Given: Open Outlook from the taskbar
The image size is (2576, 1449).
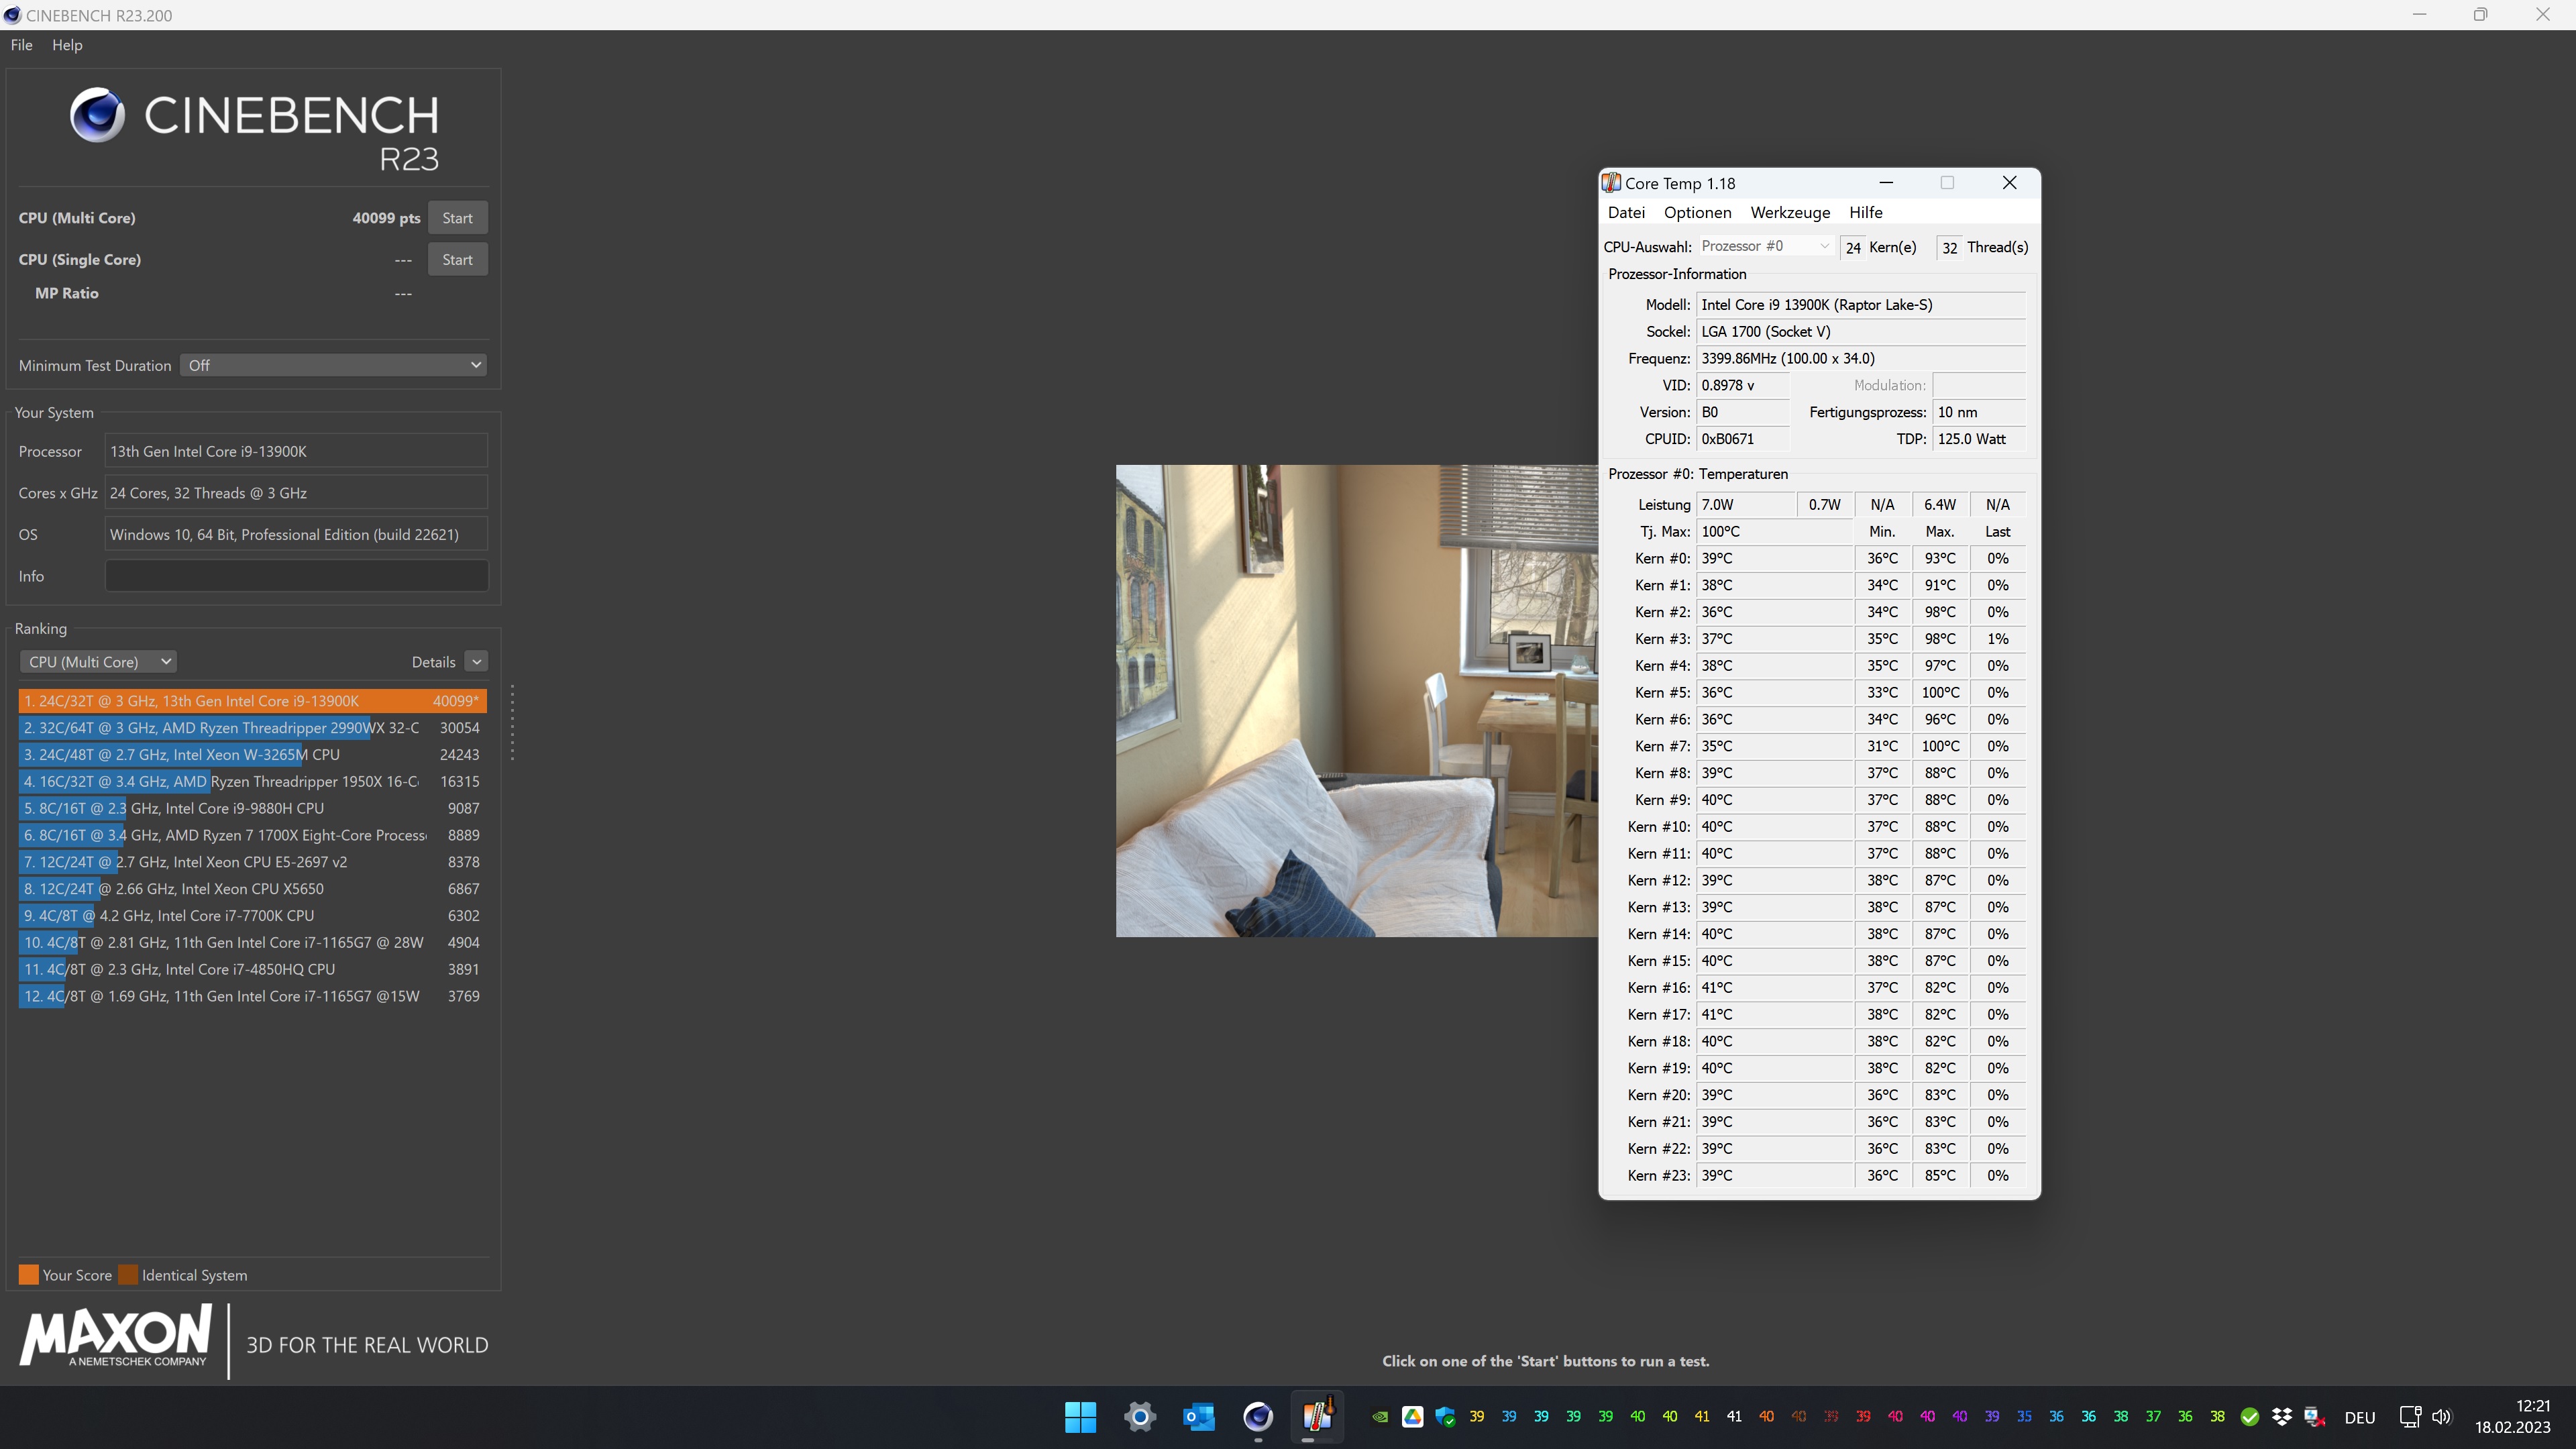Looking at the screenshot, I should point(1198,1416).
